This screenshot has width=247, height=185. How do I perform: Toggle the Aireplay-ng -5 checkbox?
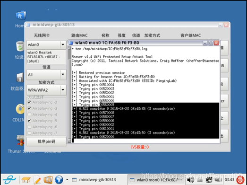[29, 121]
